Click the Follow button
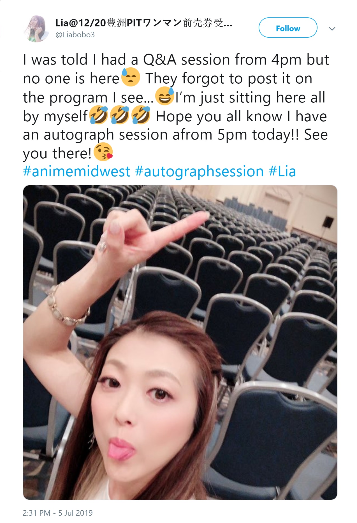The width and height of the screenshot is (357, 523). [x=288, y=28]
